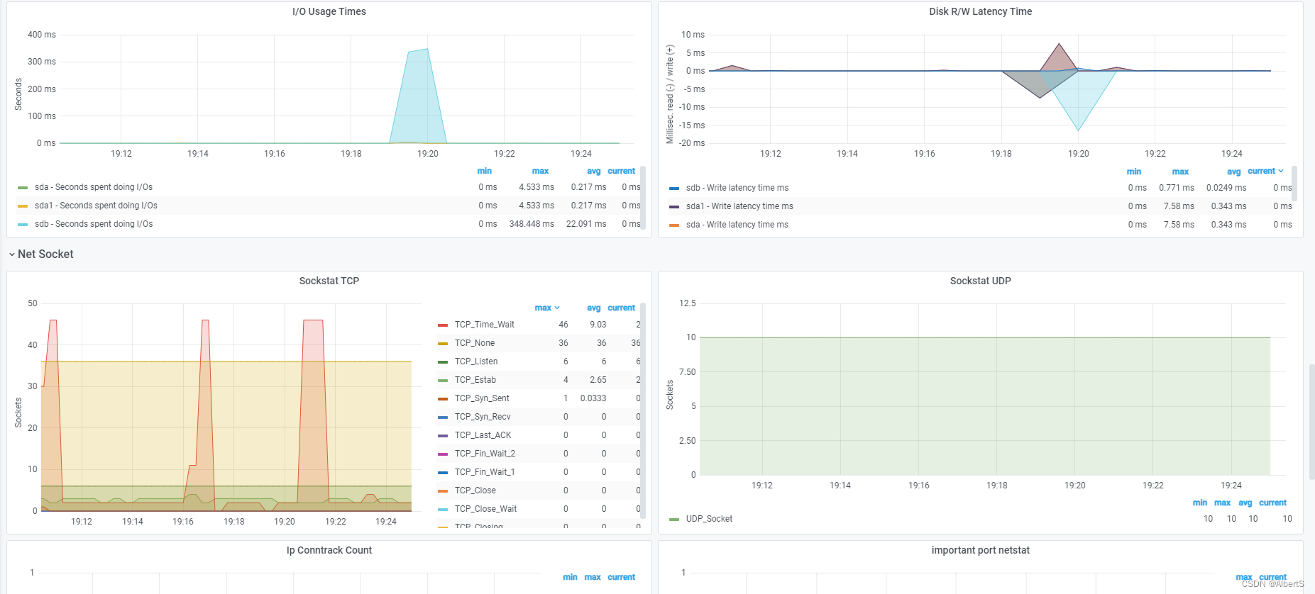Open color picker for UDP_Socket swatch
The width and height of the screenshot is (1315, 594).
pos(674,520)
